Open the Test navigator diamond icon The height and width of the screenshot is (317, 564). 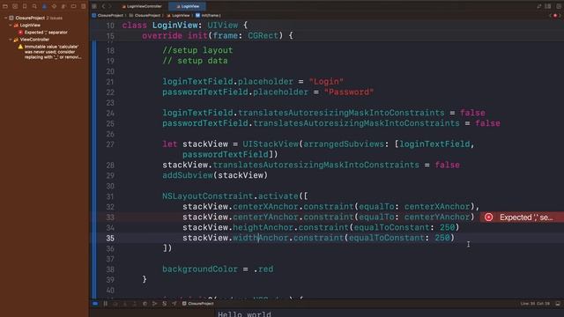click(x=54, y=6)
